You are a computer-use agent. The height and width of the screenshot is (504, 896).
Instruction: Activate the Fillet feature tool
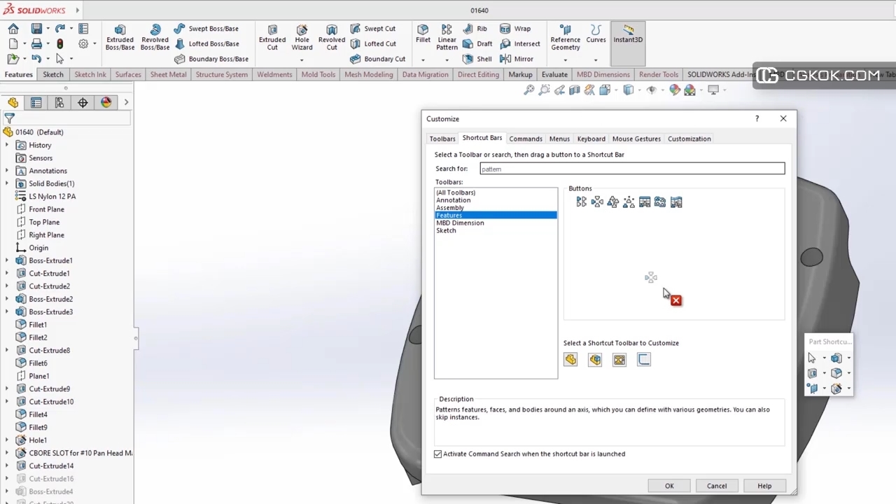point(423,34)
